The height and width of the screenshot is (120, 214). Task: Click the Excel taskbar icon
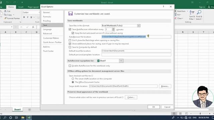29,118
